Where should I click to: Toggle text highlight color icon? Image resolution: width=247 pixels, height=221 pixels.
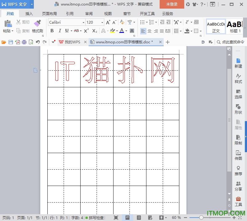point(113,31)
